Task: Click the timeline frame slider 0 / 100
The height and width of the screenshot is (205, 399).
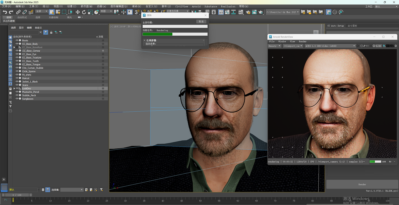Action: [x=17, y=195]
